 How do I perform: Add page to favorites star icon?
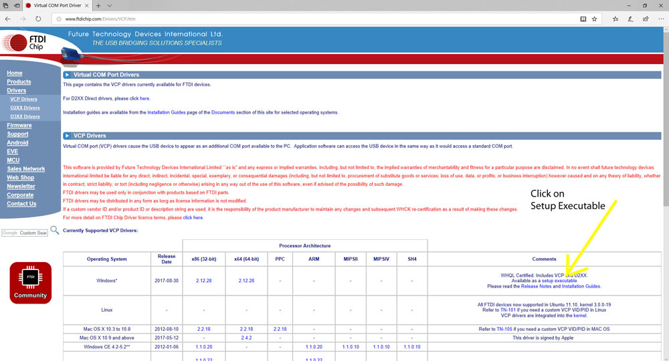[x=594, y=19]
